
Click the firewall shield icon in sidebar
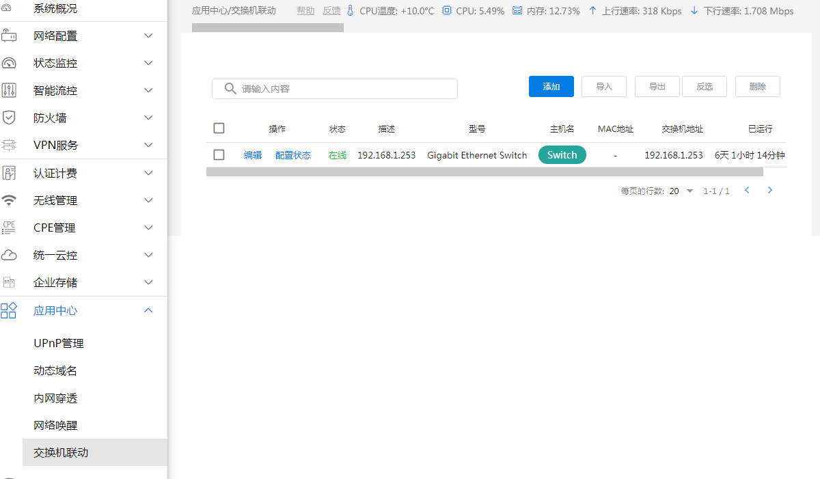click(9, 118)
